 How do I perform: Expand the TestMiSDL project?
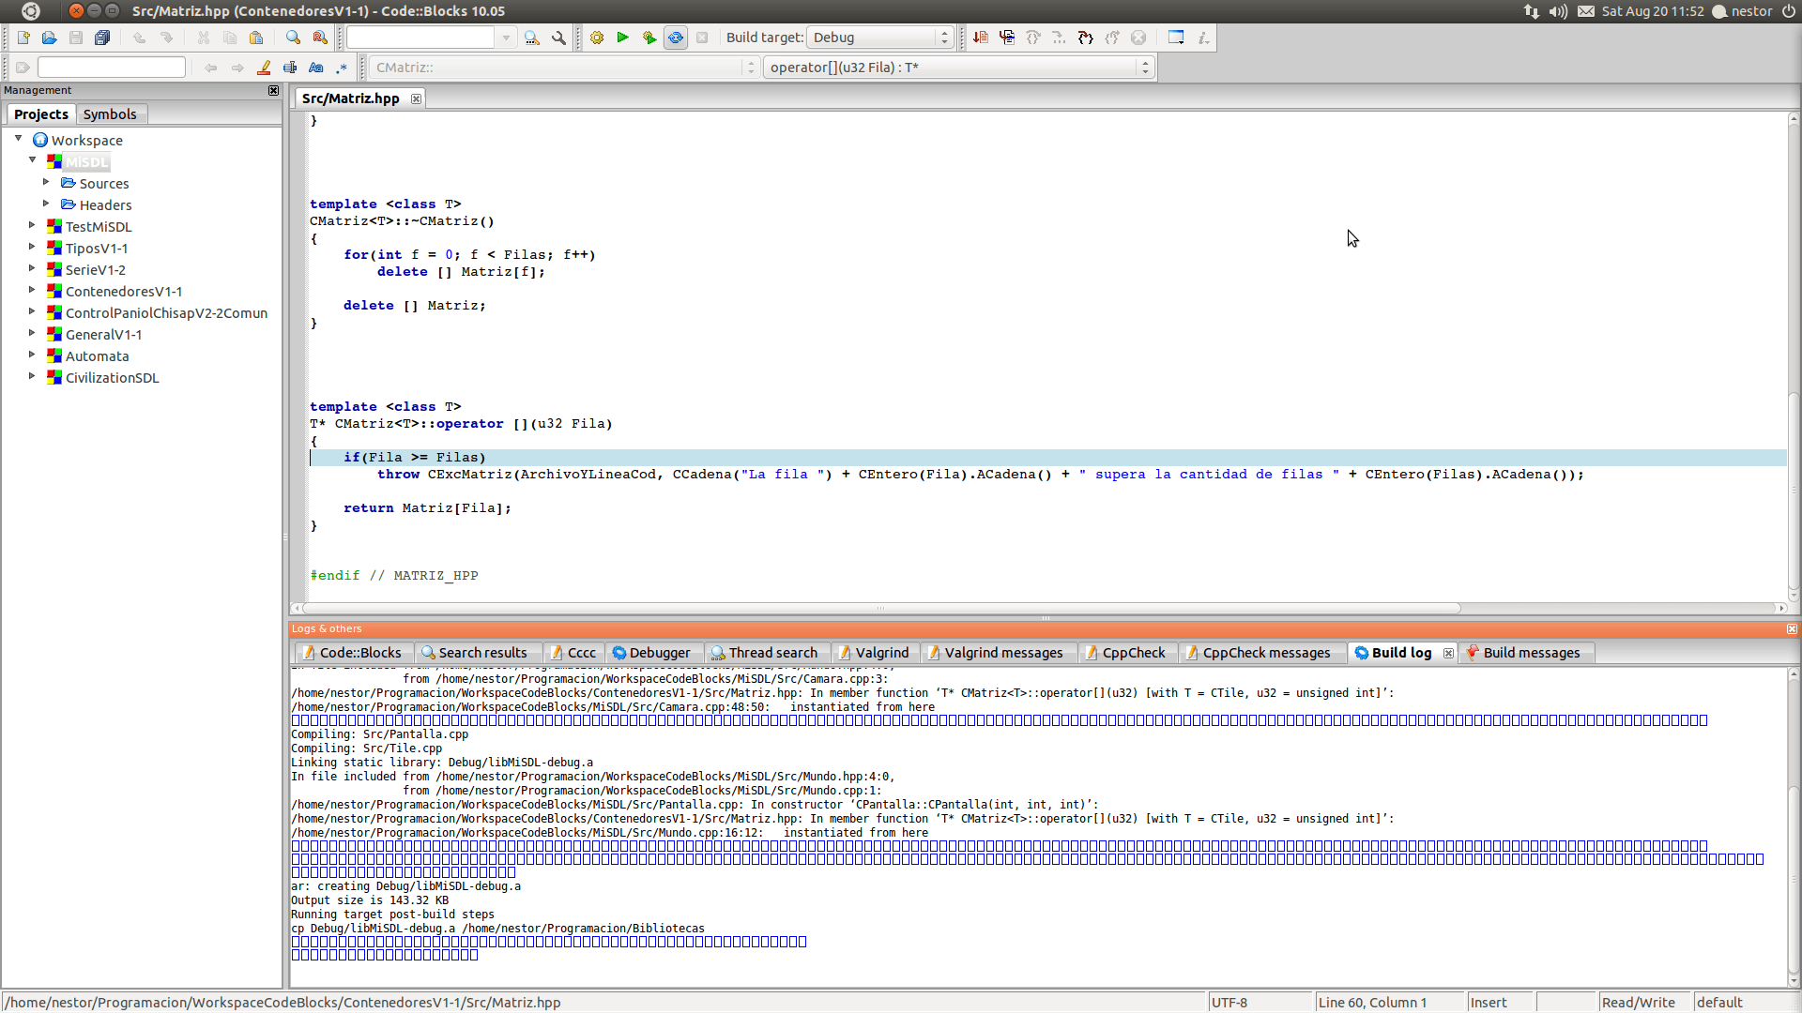point(32,225)
